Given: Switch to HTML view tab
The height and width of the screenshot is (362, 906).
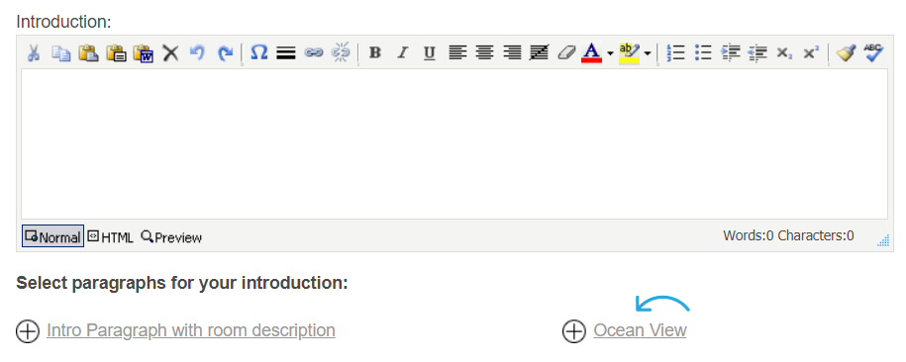Looking at the screenshot, I should click(110, 236).
